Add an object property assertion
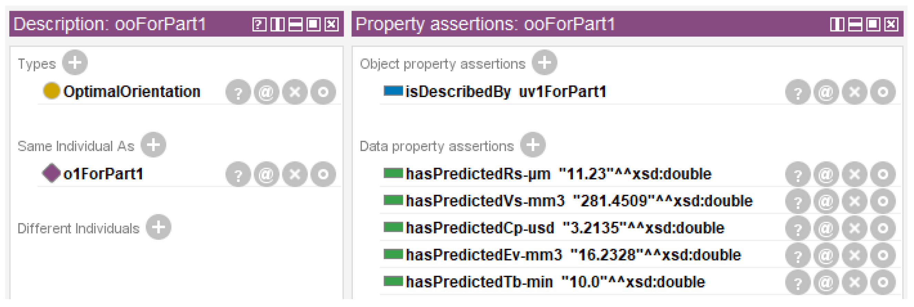The height and width of the screenshot is (307, 914). (544, 63)
